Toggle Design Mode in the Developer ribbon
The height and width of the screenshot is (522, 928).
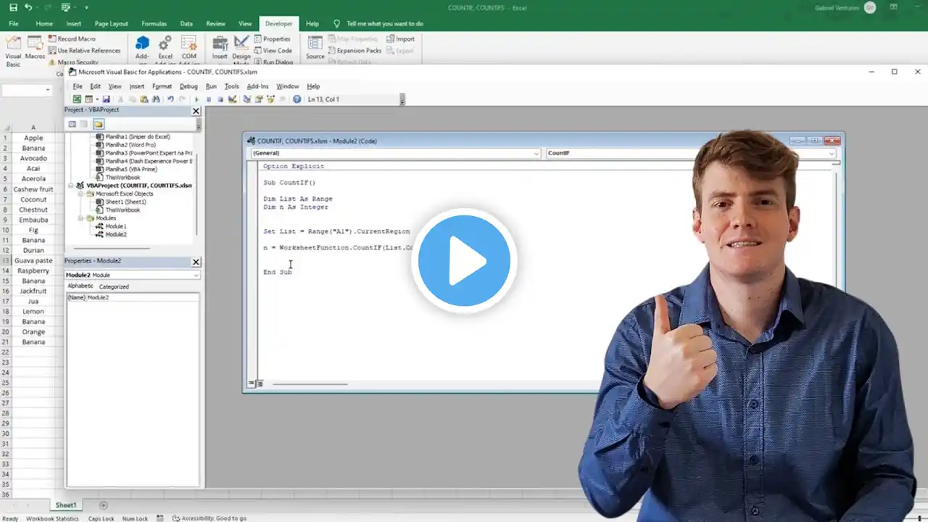pyautogui.click(x=241, y=49)
